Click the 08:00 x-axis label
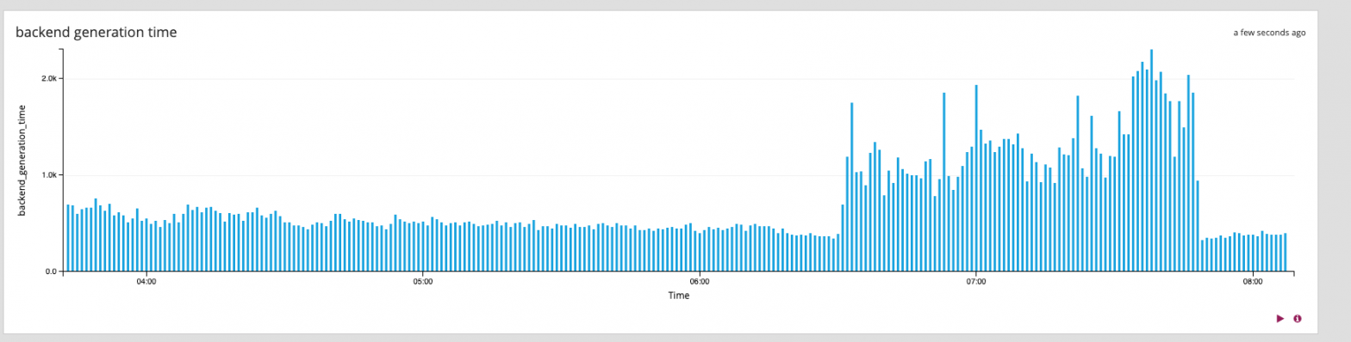Viewport: 1351px width, 342px height. coord(1253,281)
